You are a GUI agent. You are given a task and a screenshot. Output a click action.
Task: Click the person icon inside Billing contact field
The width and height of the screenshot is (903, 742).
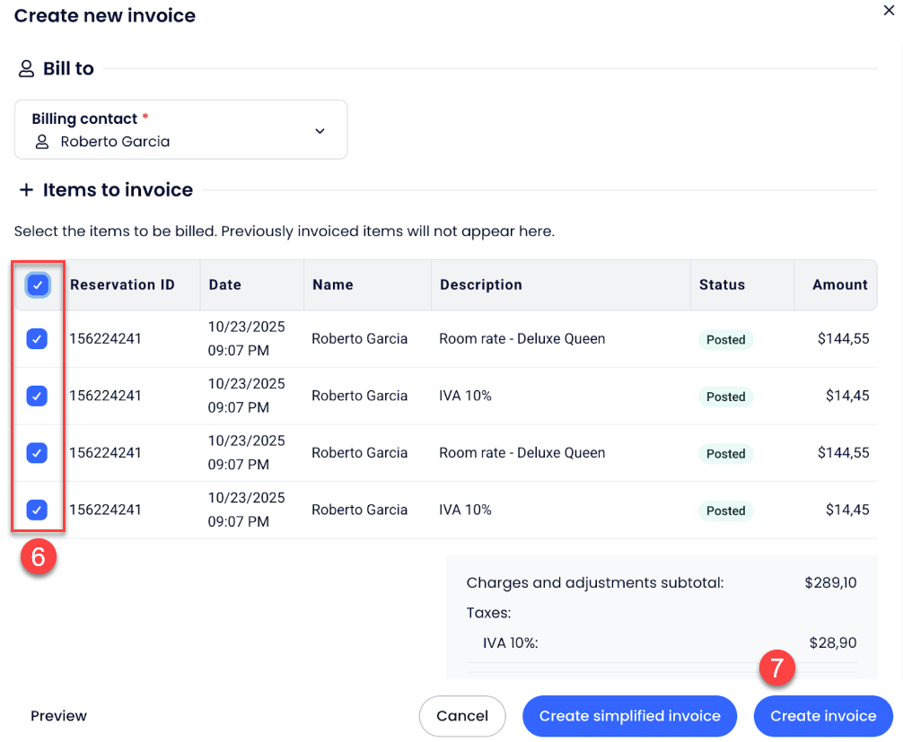pyautogui.click(x=42, y=142)
